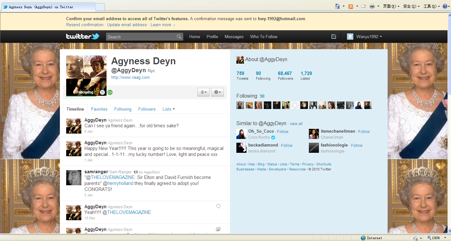Screen dimensions: 451x241
Task: Click the empty new tab button
Action: (x=100, y=7)
